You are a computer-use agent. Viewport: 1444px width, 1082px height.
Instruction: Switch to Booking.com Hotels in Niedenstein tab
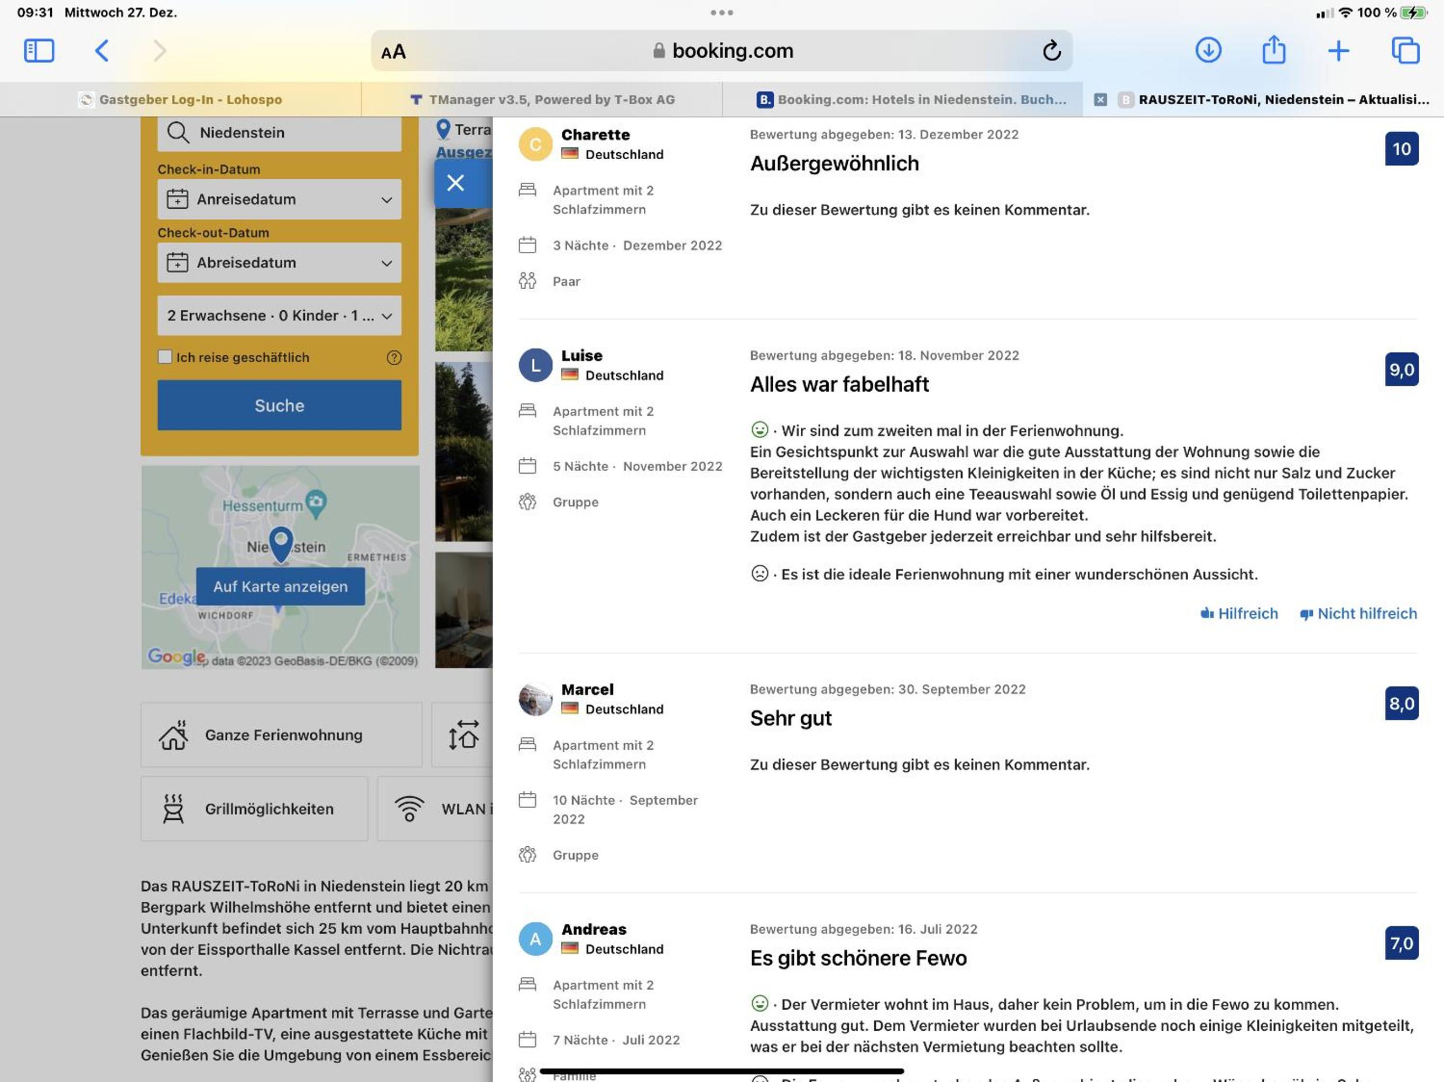(902, 99)
